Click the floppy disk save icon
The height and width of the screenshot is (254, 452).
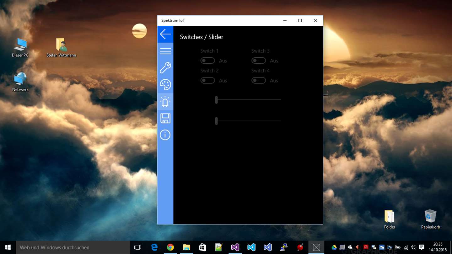(165, 118)
